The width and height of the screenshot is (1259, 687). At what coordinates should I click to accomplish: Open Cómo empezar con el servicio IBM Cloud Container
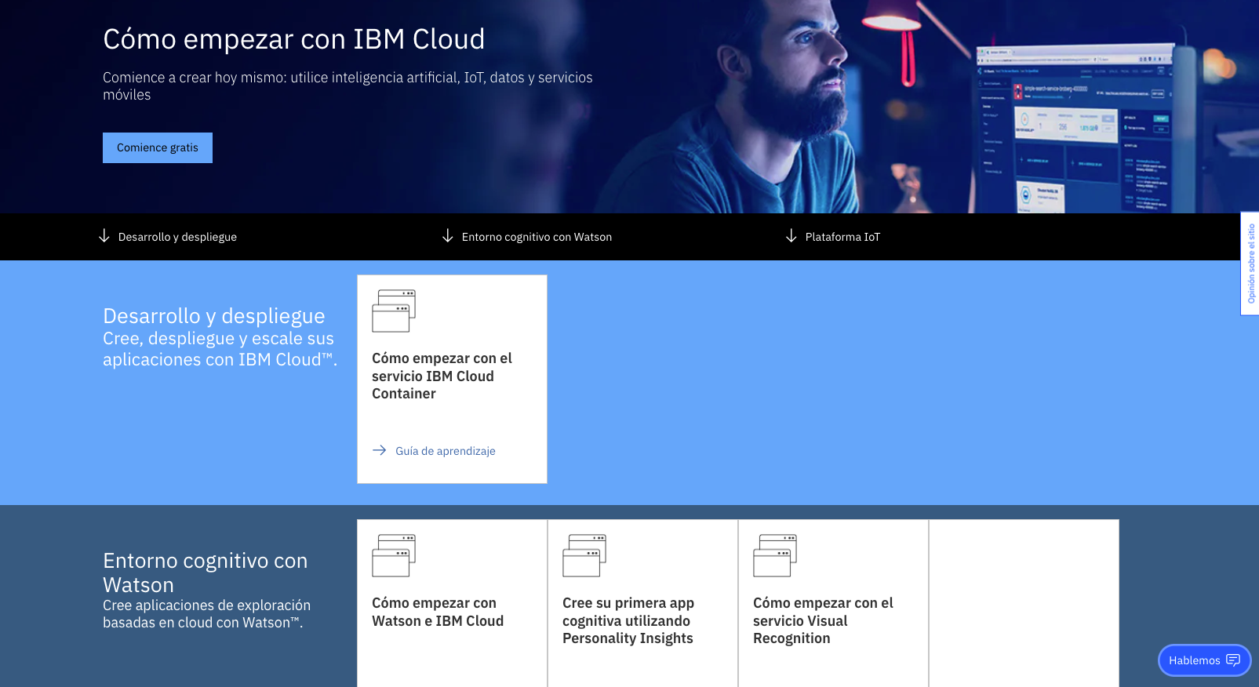tap(442, 376)
